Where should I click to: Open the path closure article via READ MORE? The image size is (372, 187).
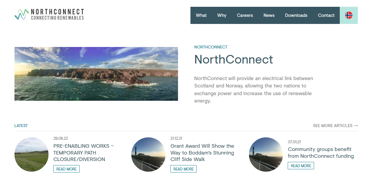point(66,169)
